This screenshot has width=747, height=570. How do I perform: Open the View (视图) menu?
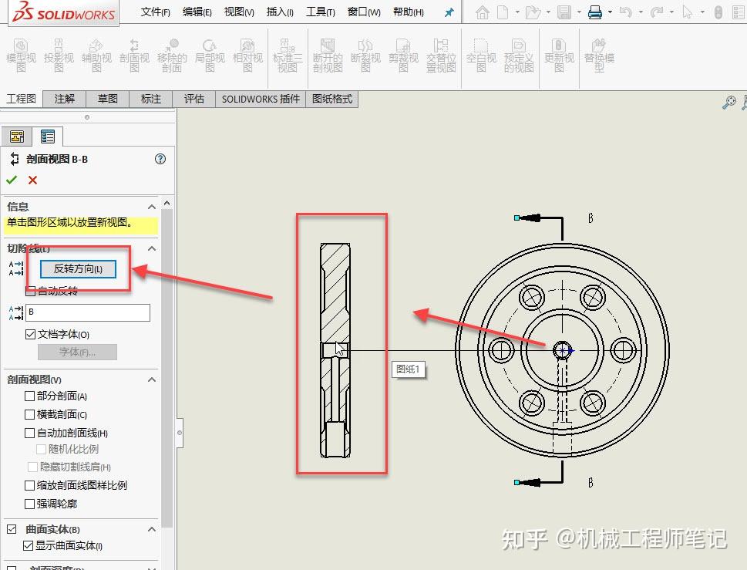pyautogui.click(x=239, y=12)
